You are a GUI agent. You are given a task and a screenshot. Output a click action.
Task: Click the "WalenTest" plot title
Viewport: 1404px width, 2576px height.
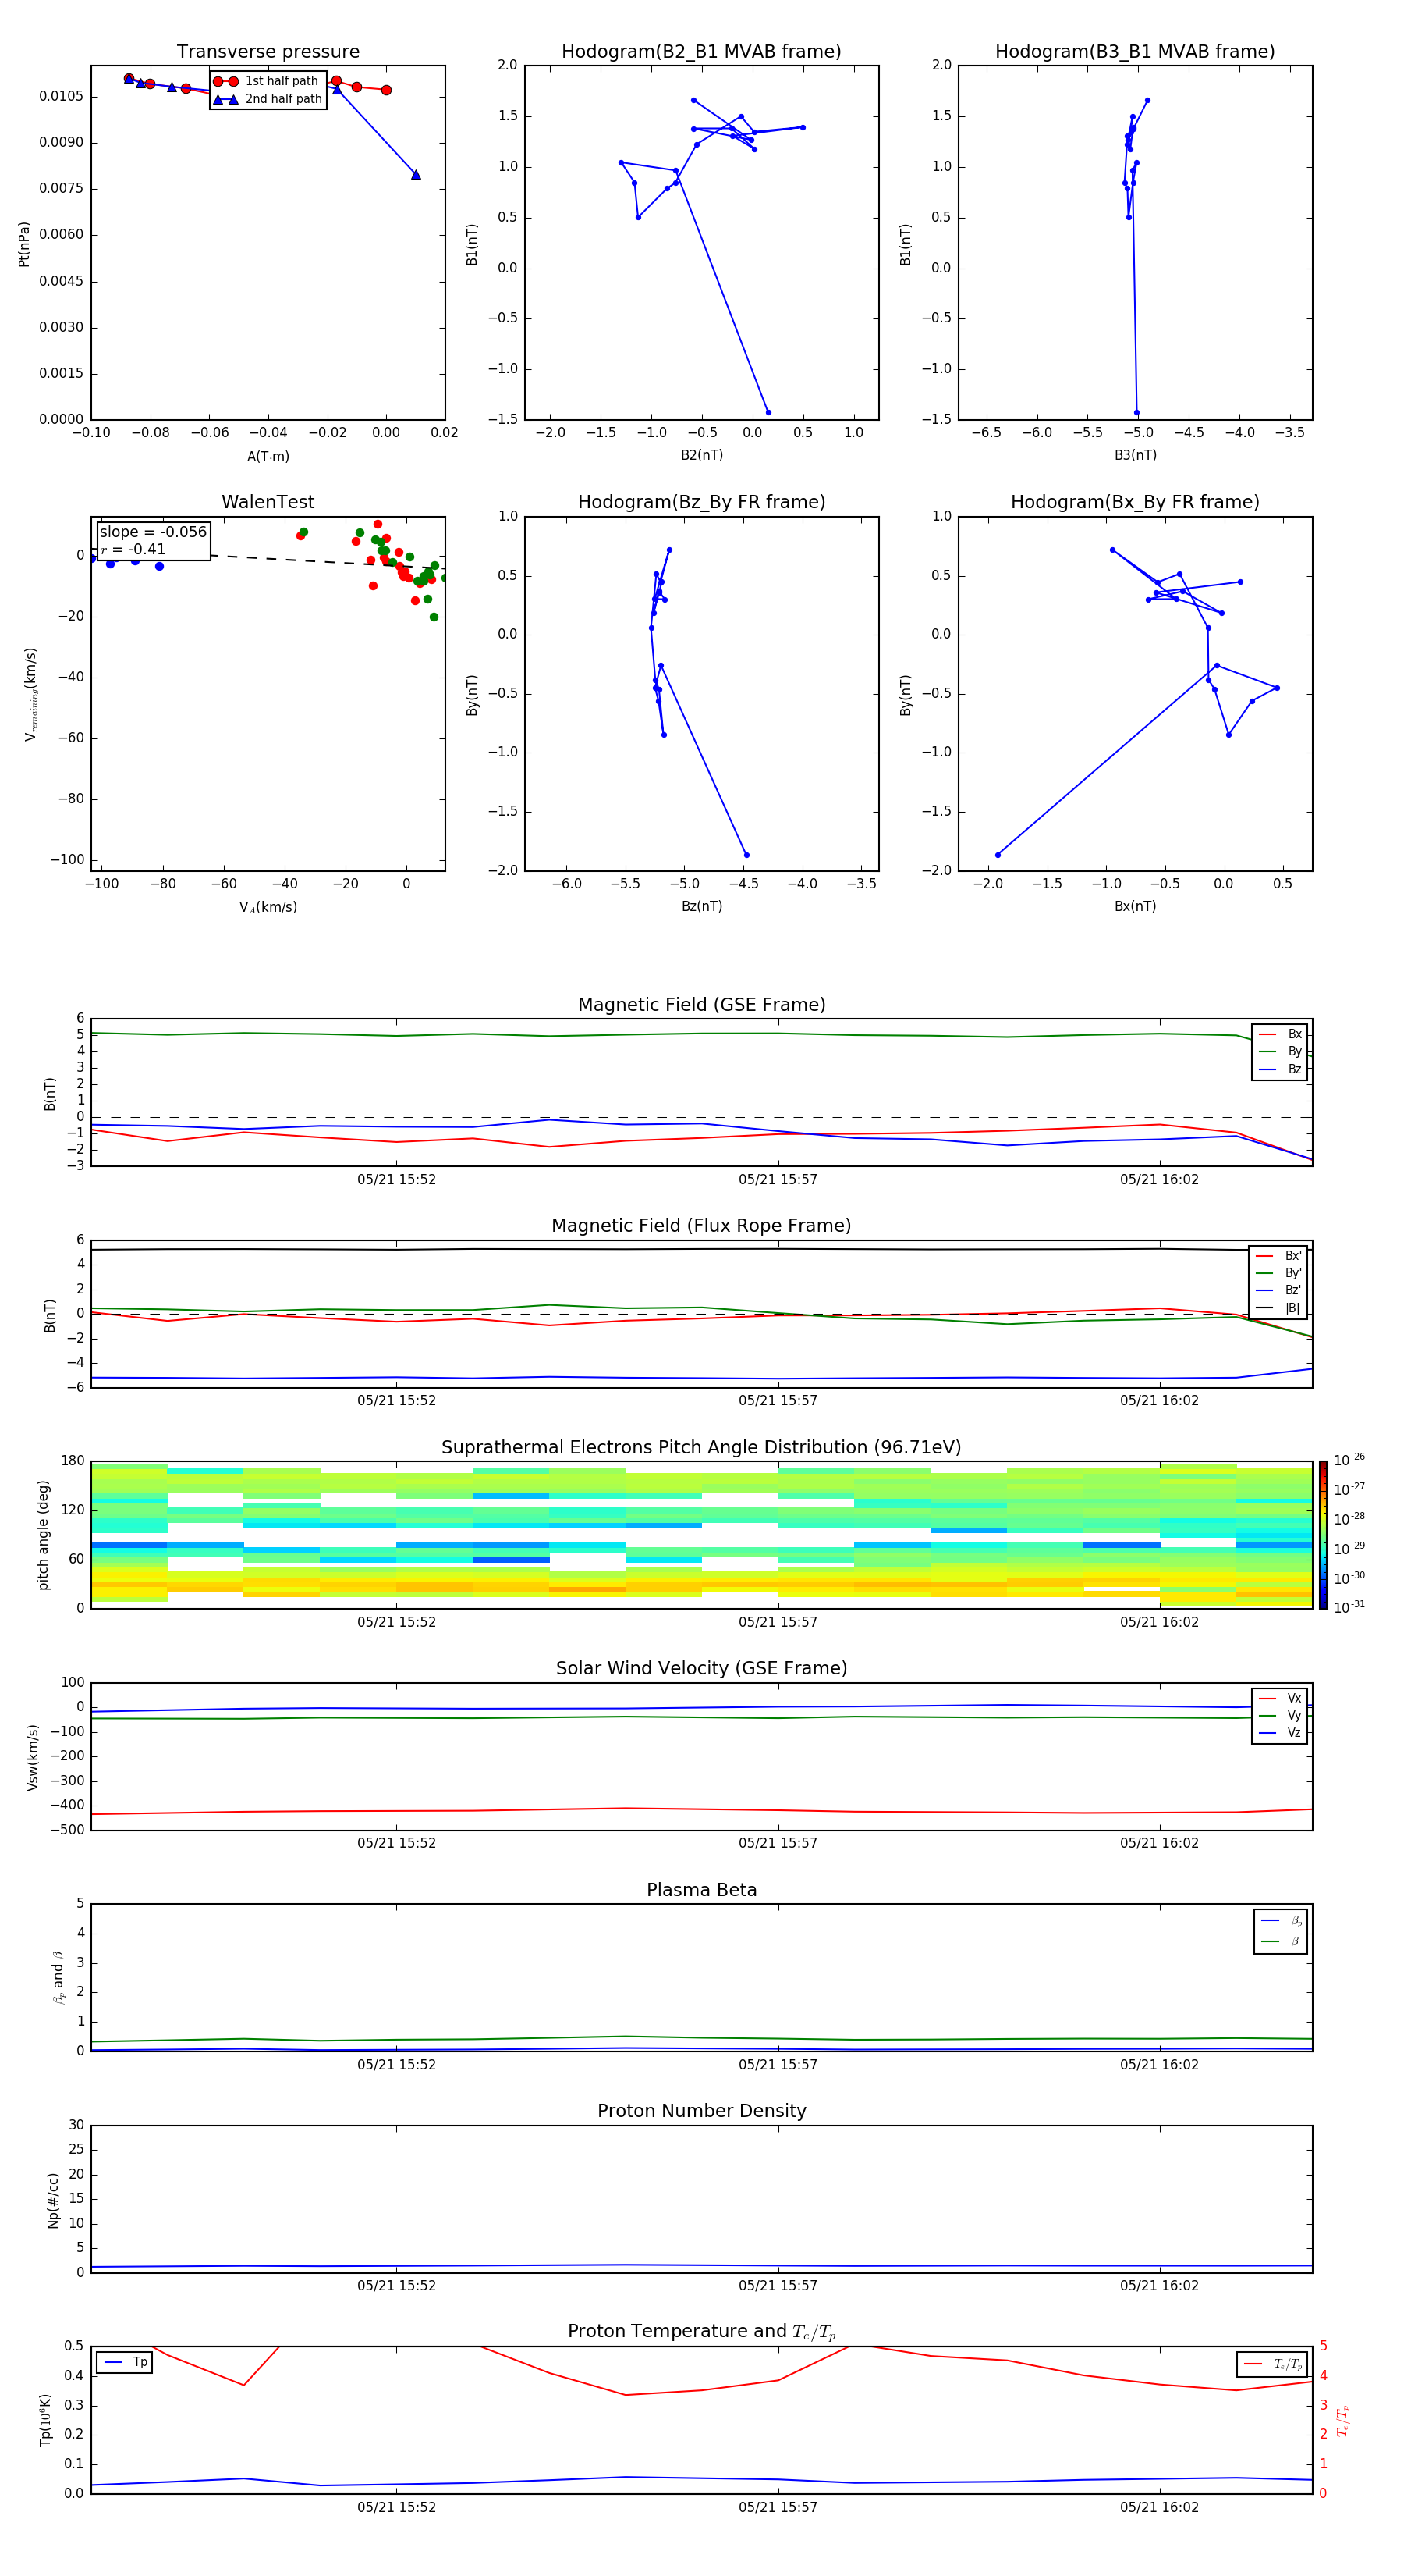click(x=268, y=502)
